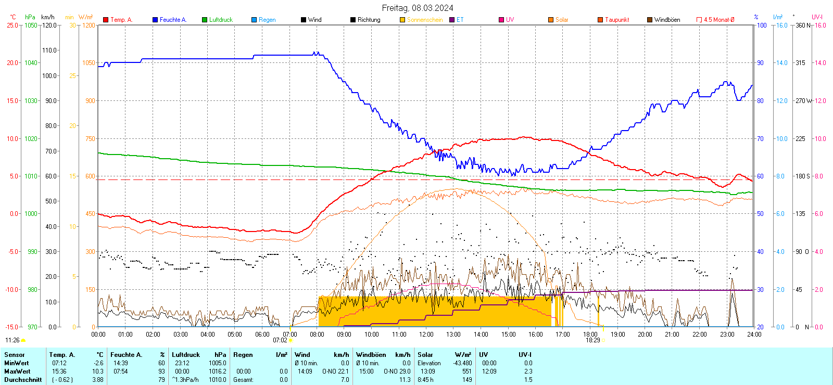
Task: Select the MinWert row label
Action: coord(17,363)
